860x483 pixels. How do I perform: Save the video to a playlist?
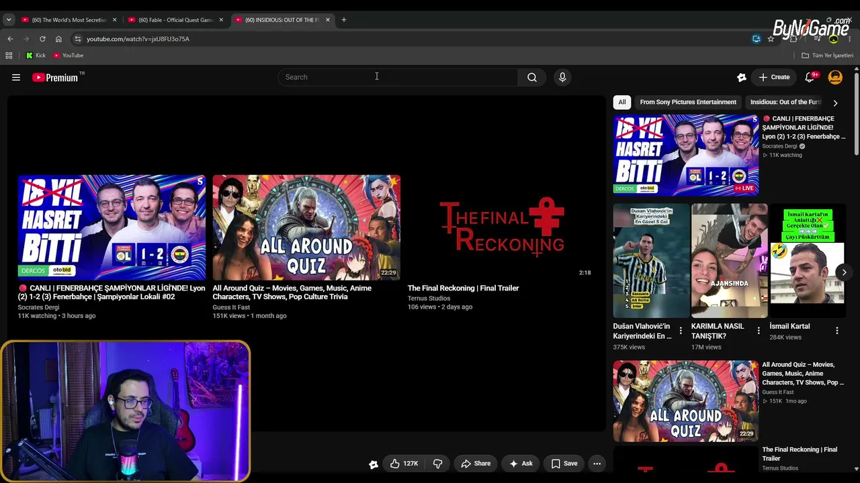pyautogui.click(x=564, y=464)
